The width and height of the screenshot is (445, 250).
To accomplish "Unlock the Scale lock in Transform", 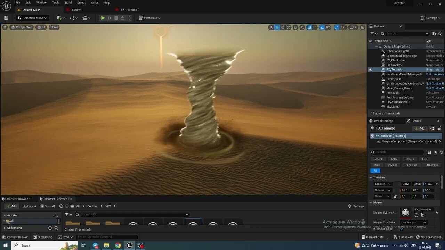I will (x=395, y=196).
